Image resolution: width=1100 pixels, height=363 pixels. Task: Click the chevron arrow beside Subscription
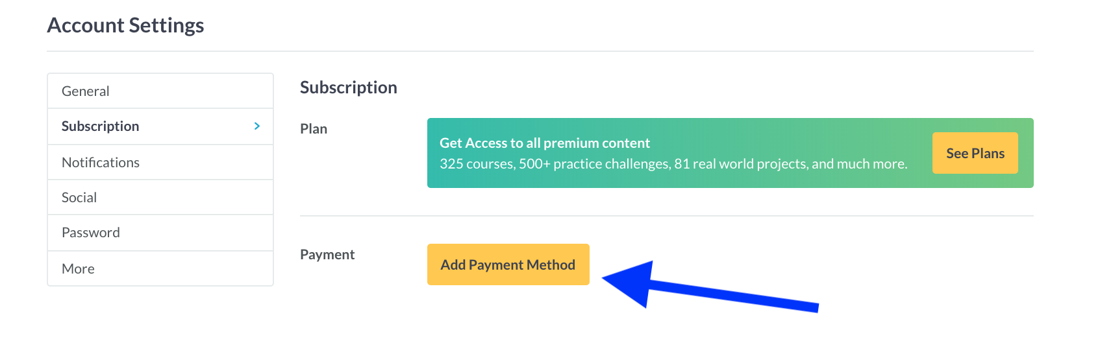coord(257,126)
